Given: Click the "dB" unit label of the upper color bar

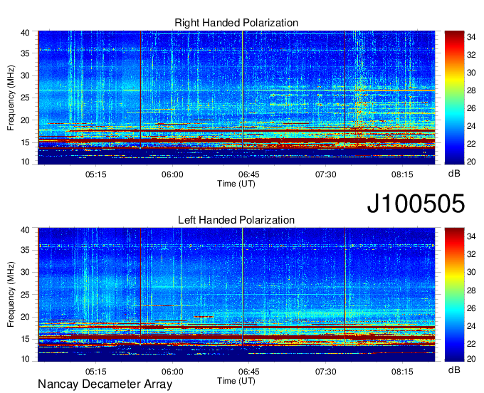Looking at the screenshot, I should tap(454, 174).
